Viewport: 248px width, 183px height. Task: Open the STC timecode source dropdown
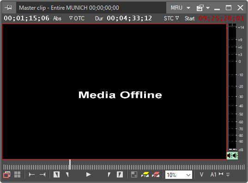click(171, 18)
